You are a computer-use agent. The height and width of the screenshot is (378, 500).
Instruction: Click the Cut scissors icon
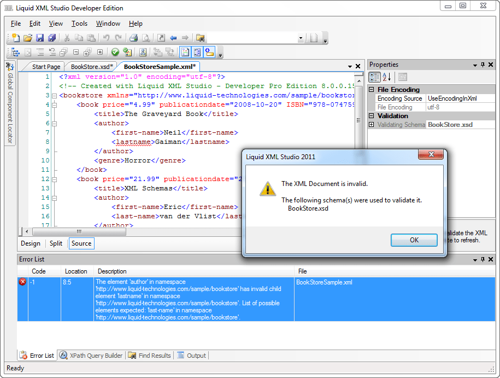tap(67, 38)
